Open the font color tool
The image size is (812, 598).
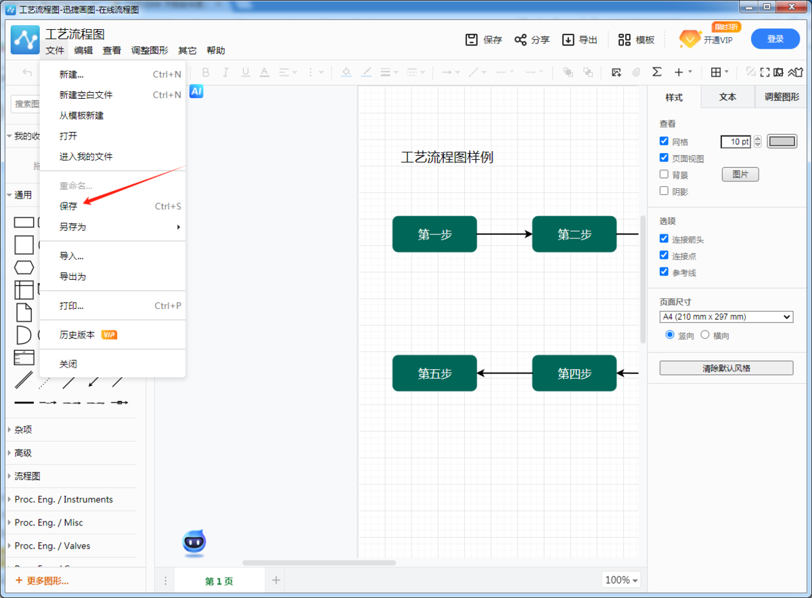265,72
